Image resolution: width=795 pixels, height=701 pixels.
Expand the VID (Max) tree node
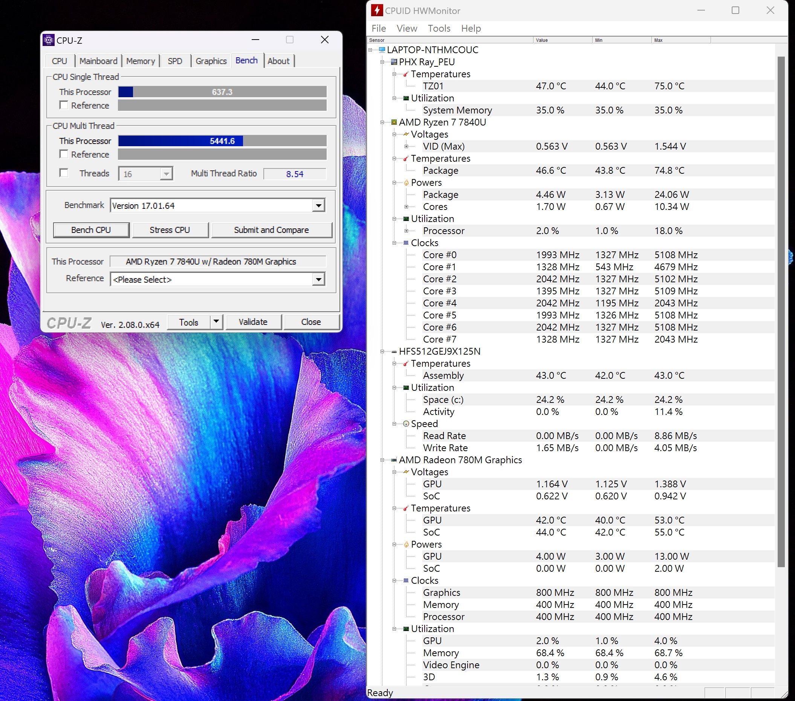tap(406, 147)
